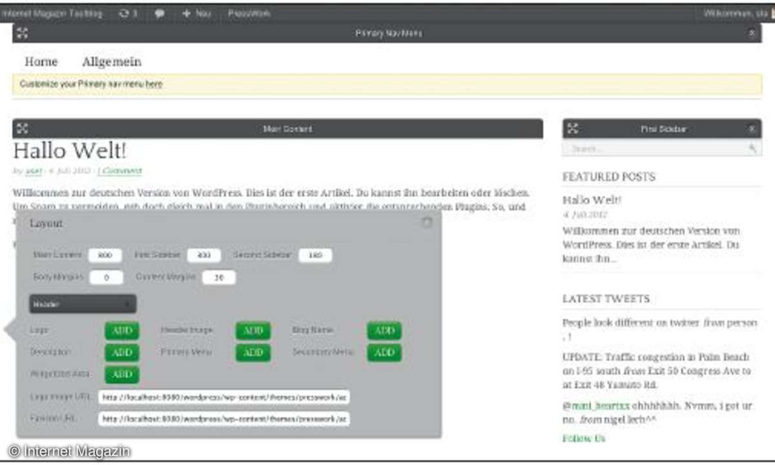Open the Willkommen user menu
The height and width of the screenshot is (465, 775).
738,14
